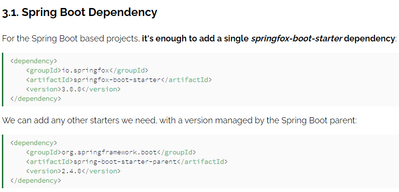
Task: Click the words 'Spring Boot parent' in second paragraph
Action: pos(319,120)
